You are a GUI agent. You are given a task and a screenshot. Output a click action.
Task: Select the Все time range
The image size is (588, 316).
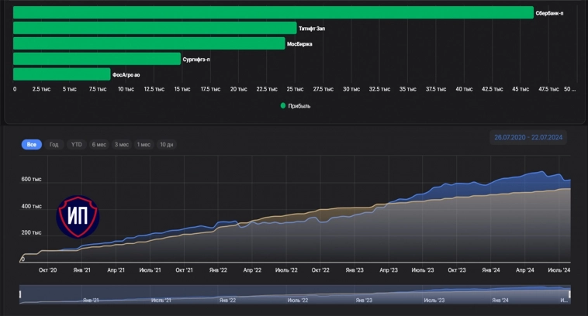tap(32, 145)
